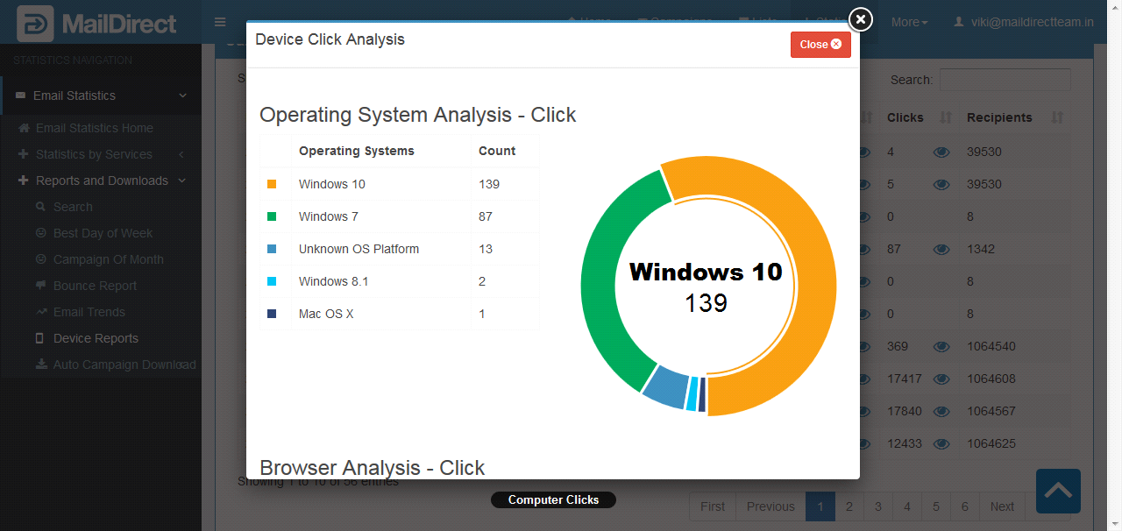
Task: Open Email Trends in sidebar
Action: click(89, 312)
